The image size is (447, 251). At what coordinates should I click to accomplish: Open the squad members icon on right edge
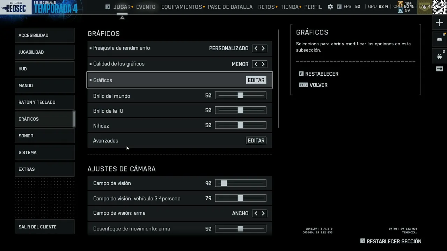[x=439, y=55]
